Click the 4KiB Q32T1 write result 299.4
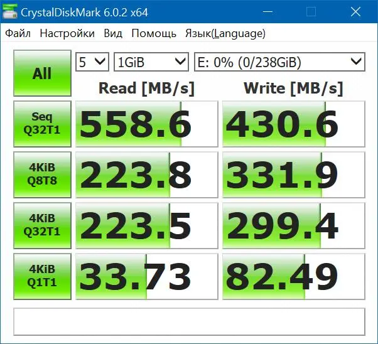Image resolution: width=378 pixels, height=344 pixels. point(294,225)
